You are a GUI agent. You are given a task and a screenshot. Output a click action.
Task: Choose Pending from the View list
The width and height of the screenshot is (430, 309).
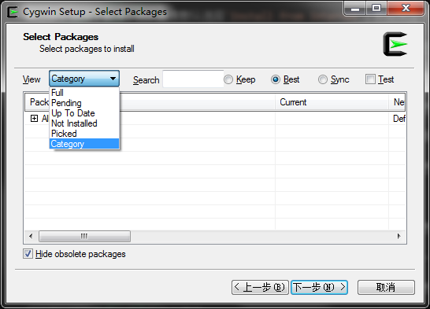(84, 103)
